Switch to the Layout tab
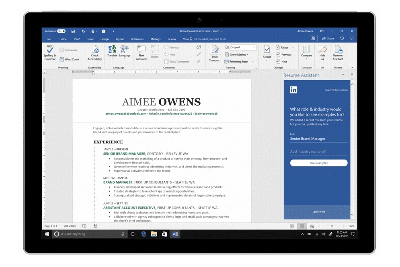 point(120,39)
